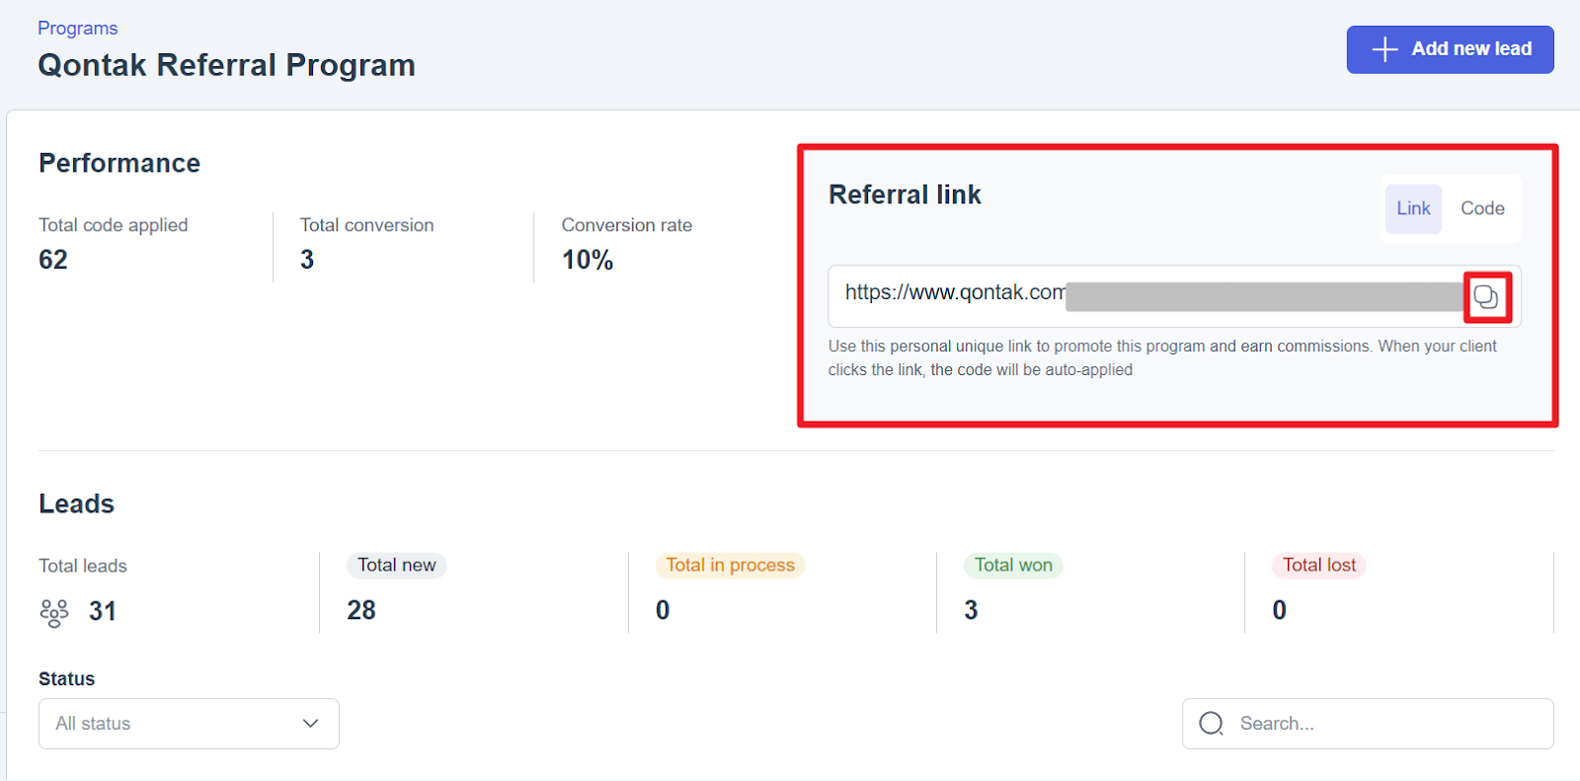Focus the Search leads input field

pyautogui.click(x=1382, y=724)
